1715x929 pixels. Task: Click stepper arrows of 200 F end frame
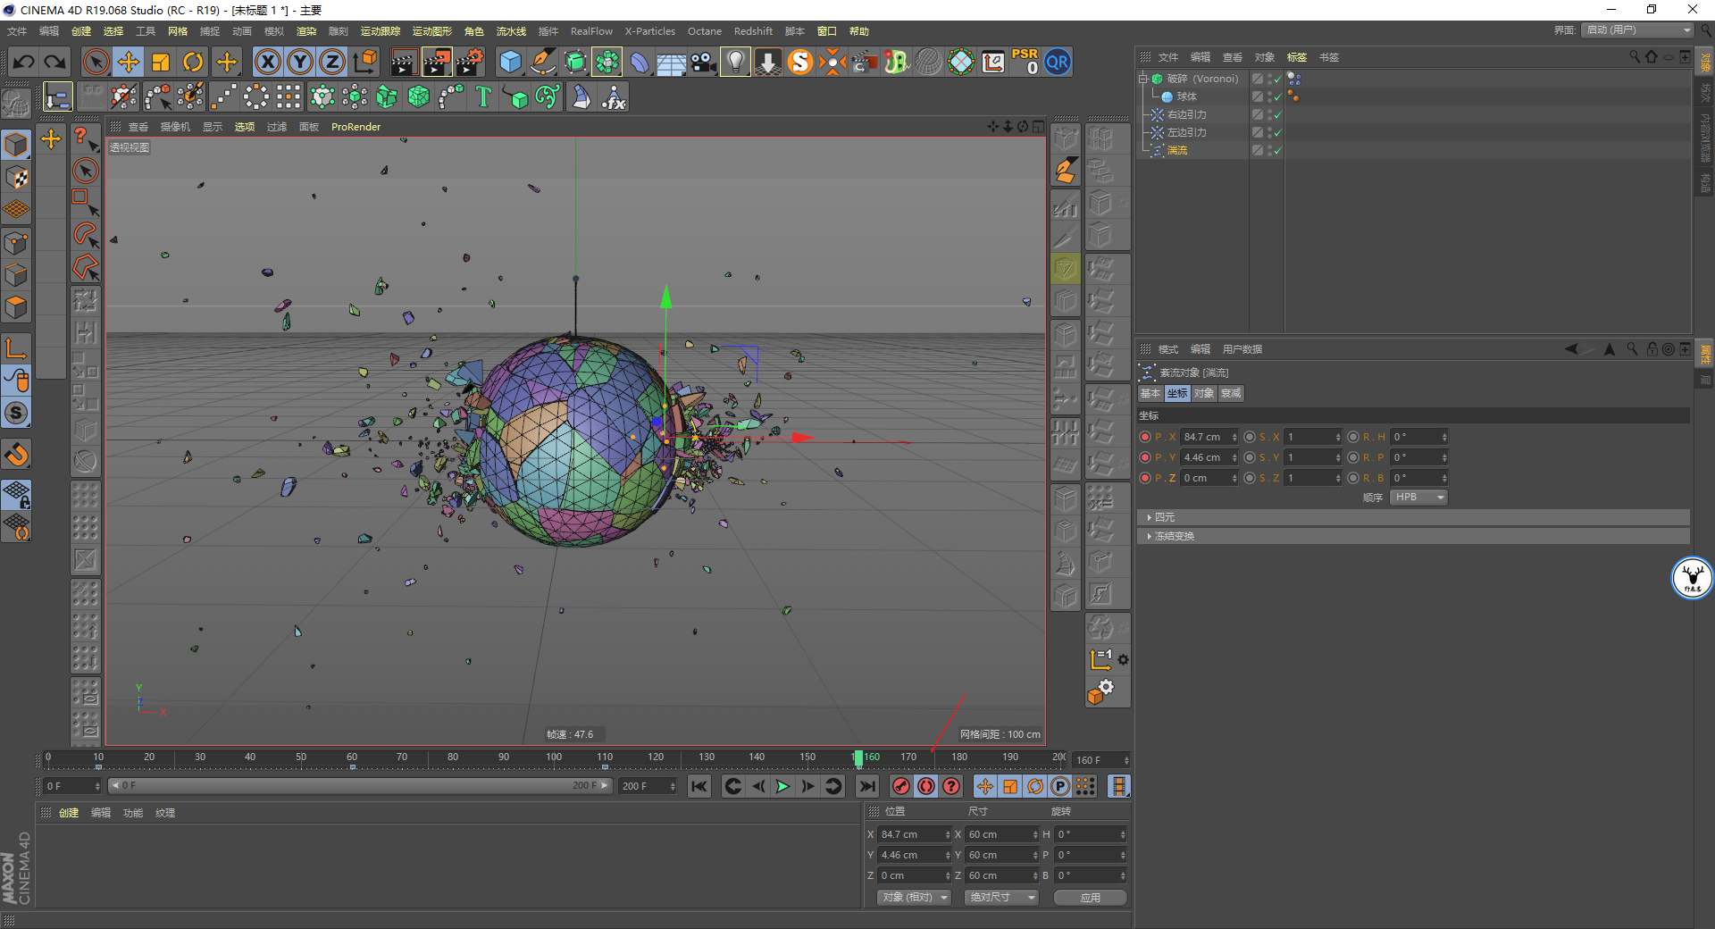click(x=673, y=786)
